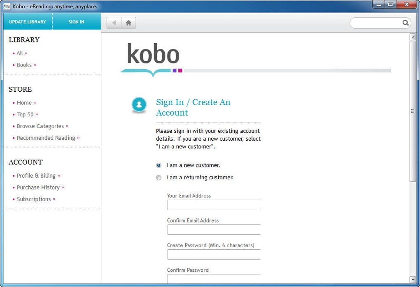420x287 pixels.
Task: Maximize the Kobo window
Action: (390, 5)
